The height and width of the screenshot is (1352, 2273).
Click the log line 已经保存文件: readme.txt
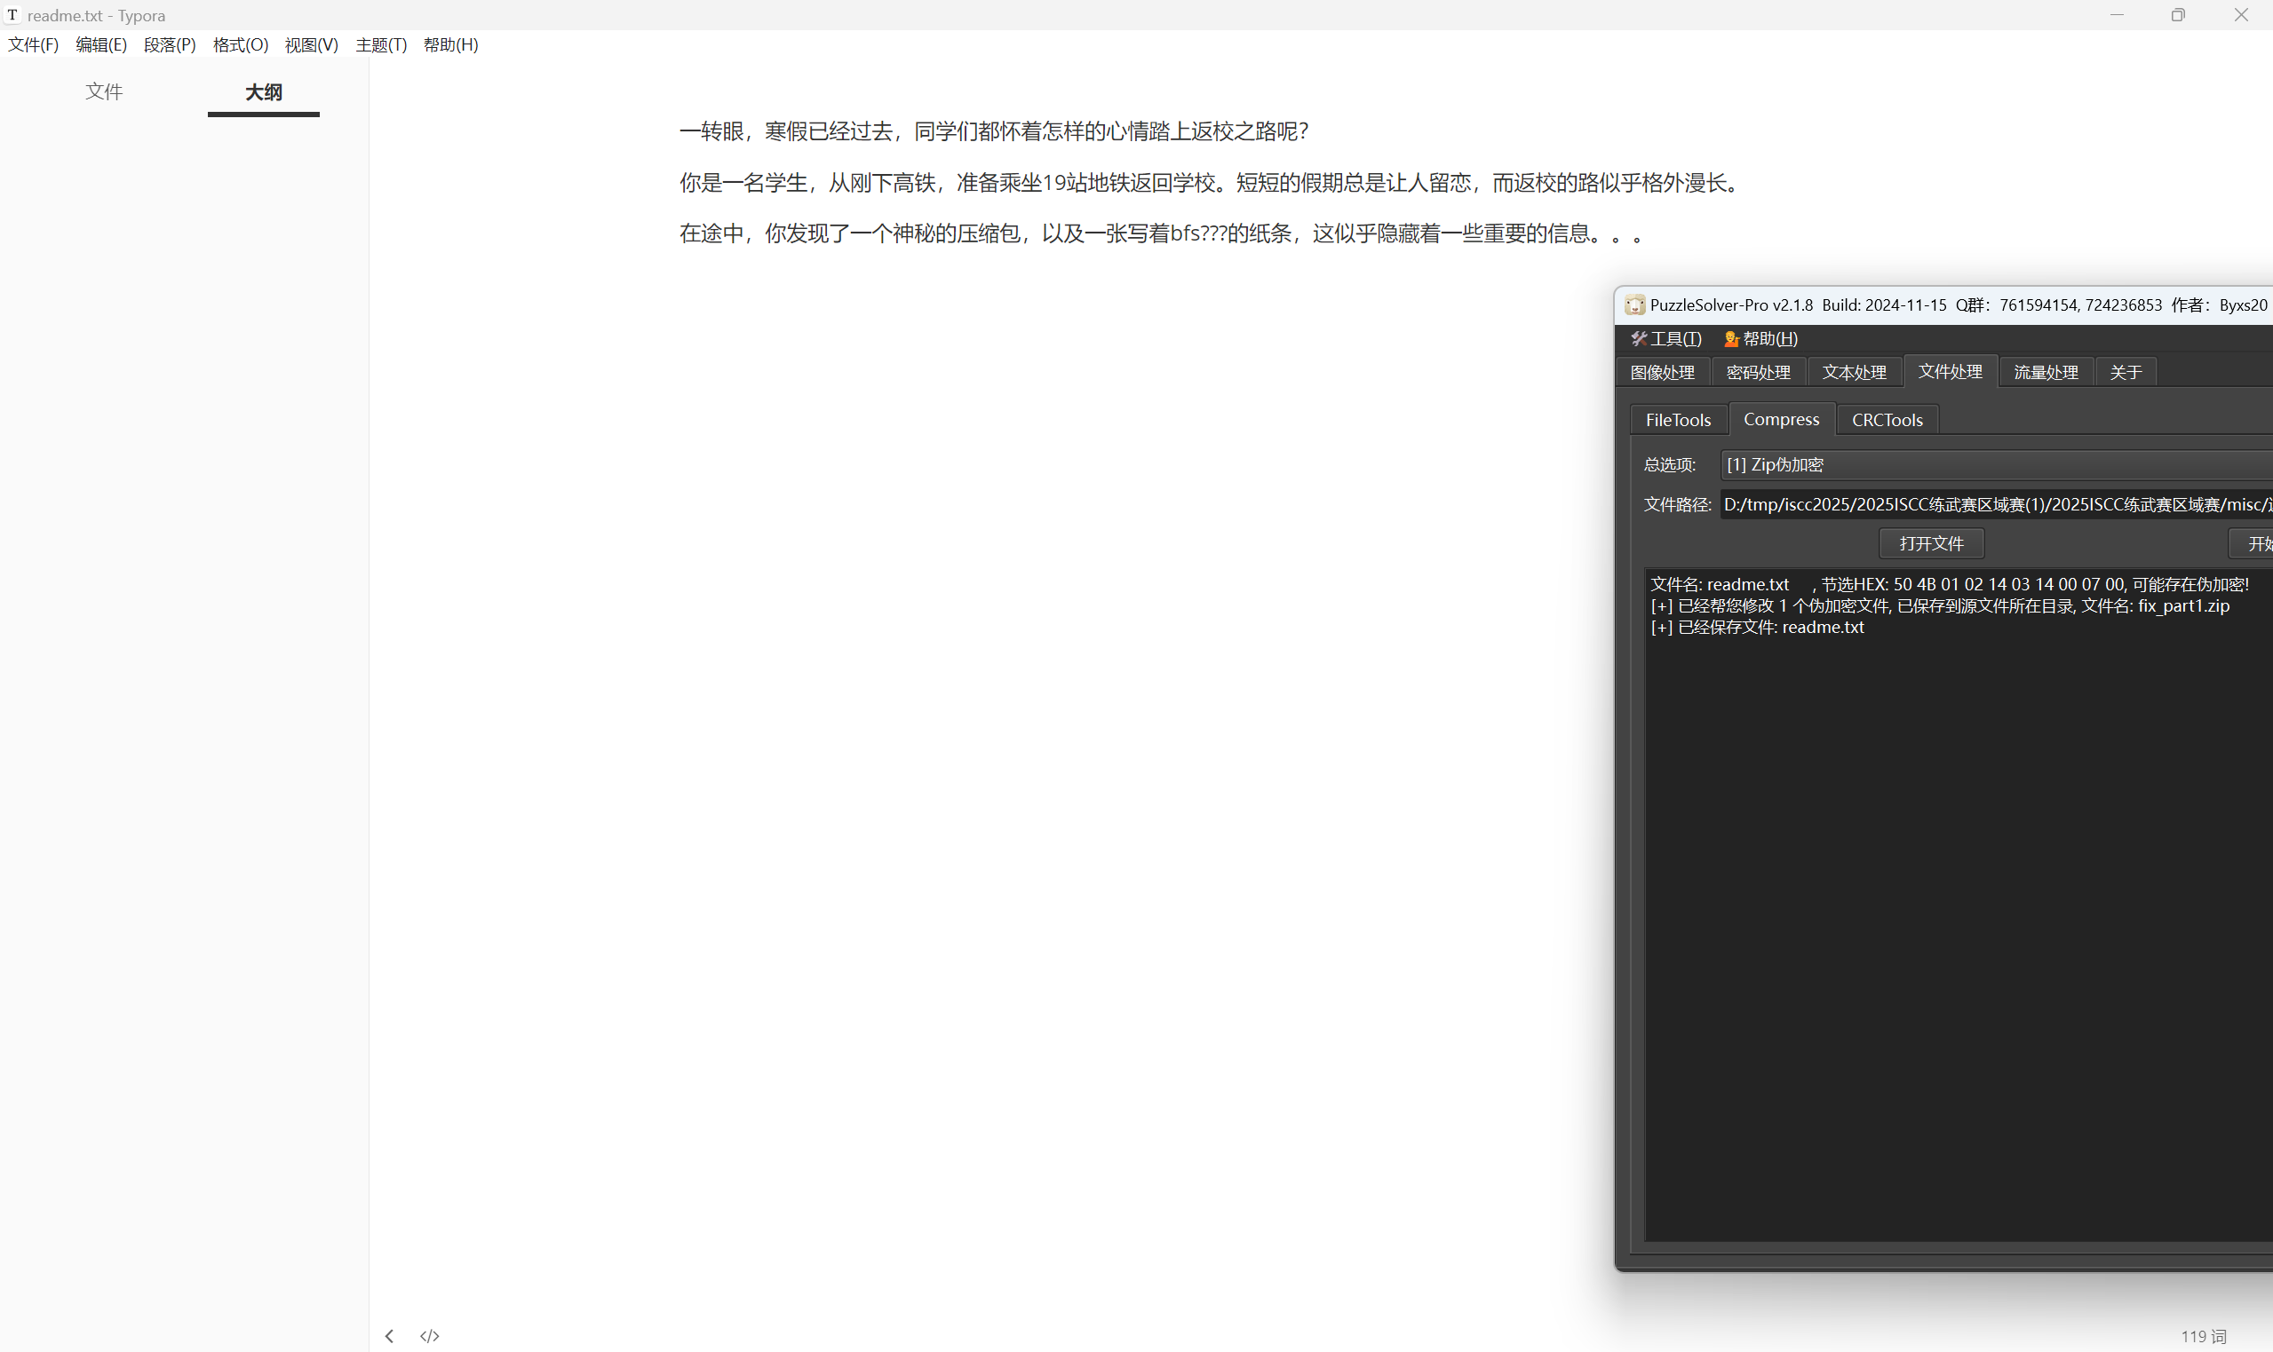pyautogui.click(x=1756, y=627)
